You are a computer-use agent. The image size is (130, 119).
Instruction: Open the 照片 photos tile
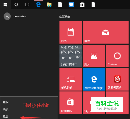[94, 56]
